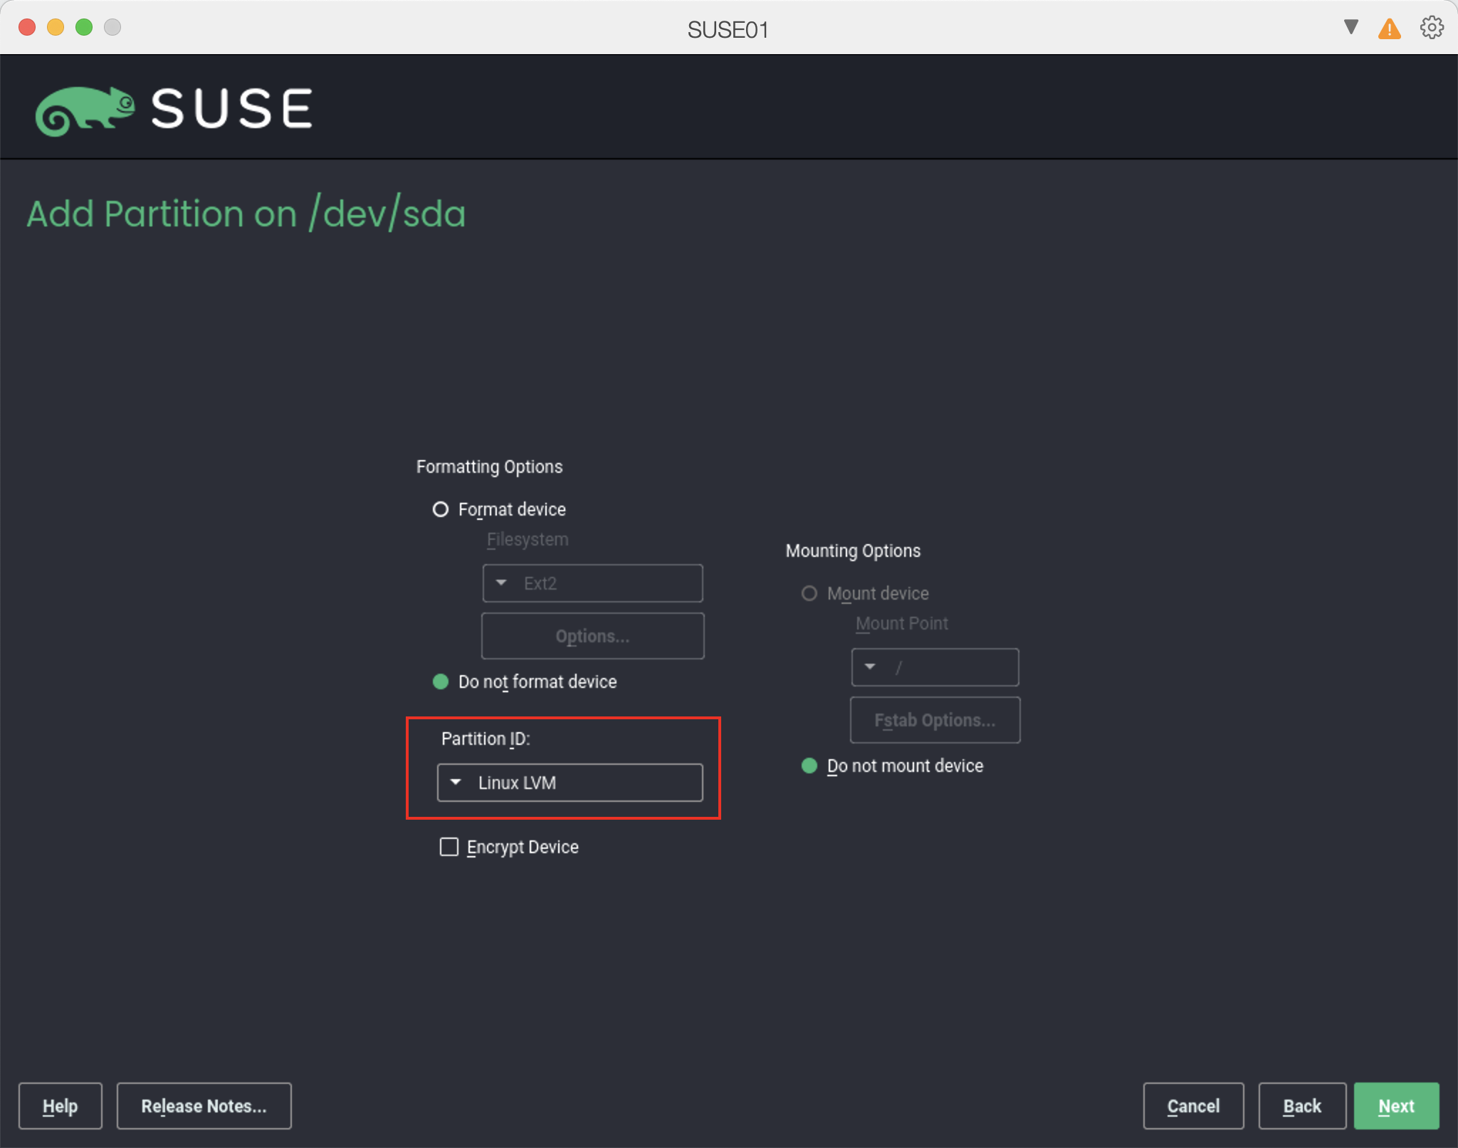Select the Format device radio button
This screenshot has height=1148, width=1458.
tap(441, 509)
